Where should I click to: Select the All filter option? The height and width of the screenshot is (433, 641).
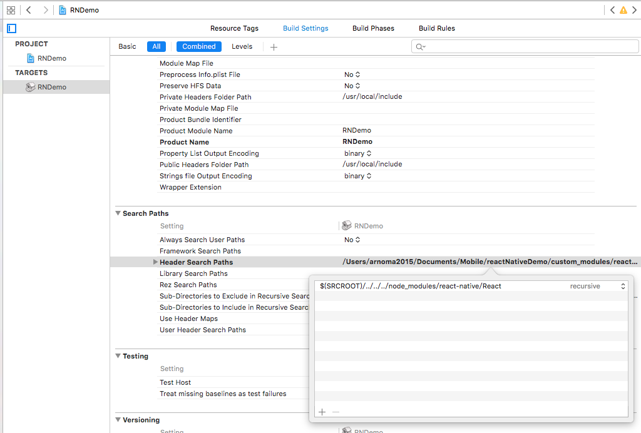[156, 46]
